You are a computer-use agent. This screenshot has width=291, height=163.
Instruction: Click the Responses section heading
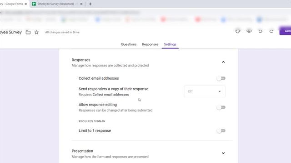(x=81, y=60)
